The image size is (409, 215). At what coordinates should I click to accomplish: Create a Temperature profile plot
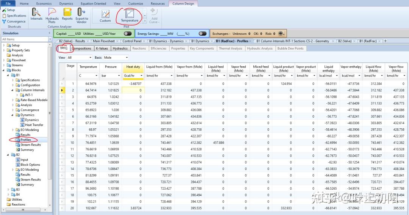pos(130,15)
